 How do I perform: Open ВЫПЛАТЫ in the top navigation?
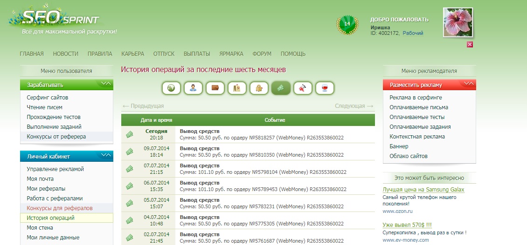(x=197, y=53)
